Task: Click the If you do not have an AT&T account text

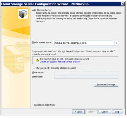Action: click(64, 59)
